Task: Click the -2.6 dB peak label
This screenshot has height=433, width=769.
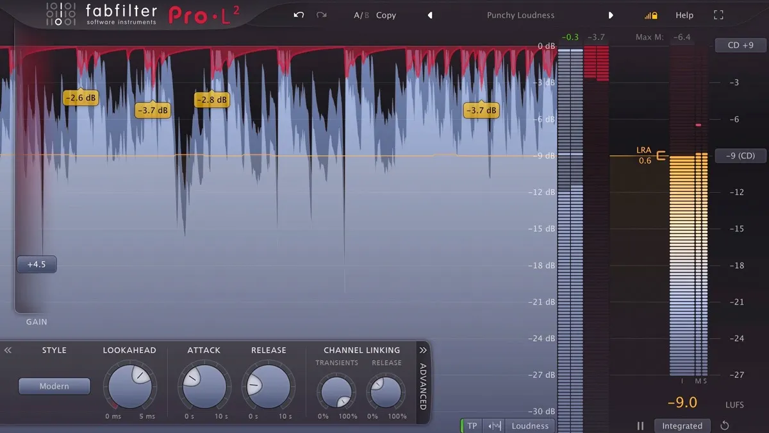Action: pyautogui.click(x=81, y=98)
